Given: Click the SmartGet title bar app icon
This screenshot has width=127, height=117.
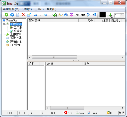Looking at the screenshot, I should [4, 3].
